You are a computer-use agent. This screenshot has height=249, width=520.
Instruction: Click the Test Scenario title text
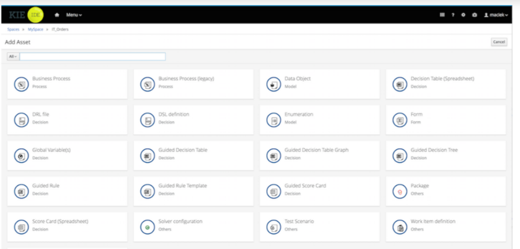coord(299,222)
